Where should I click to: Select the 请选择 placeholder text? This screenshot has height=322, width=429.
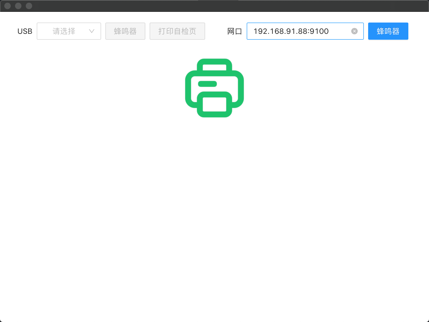point(64,31)
